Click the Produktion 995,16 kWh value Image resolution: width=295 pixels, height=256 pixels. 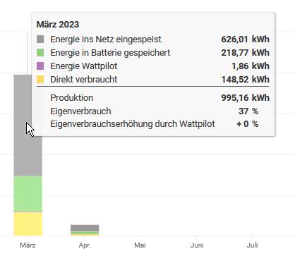pos(245,98)
